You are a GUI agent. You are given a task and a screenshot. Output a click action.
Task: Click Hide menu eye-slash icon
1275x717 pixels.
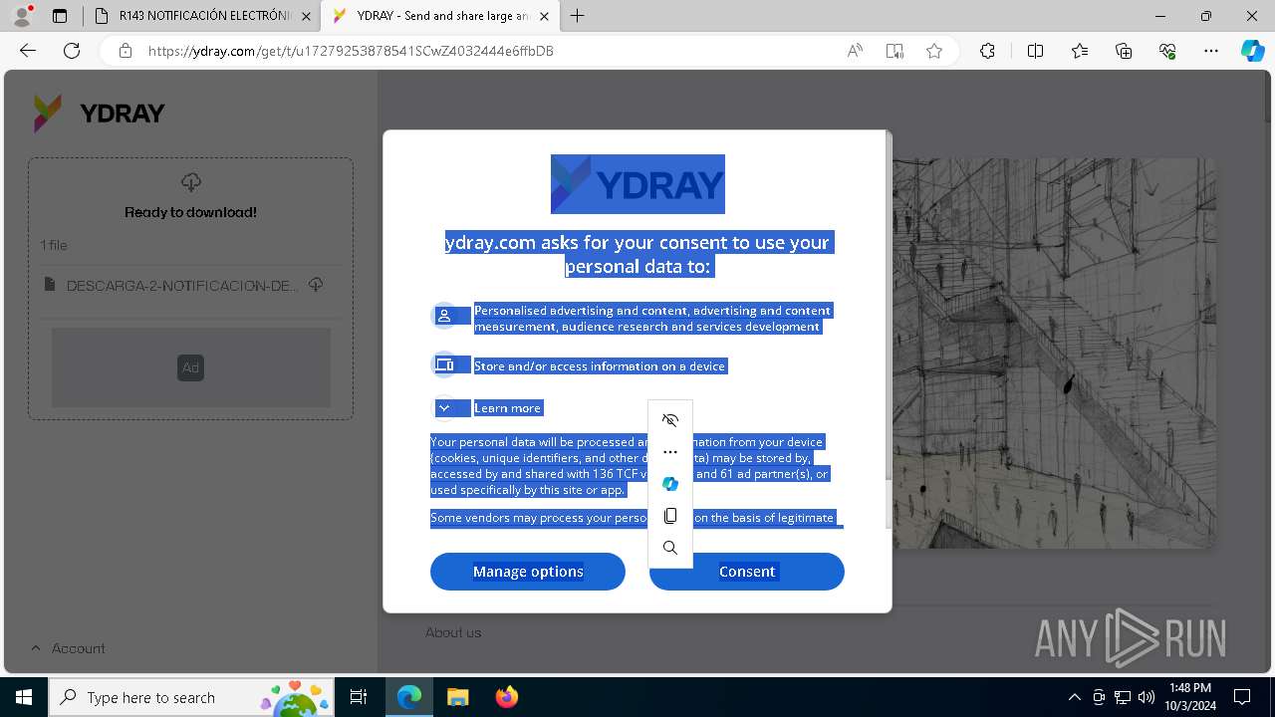coord(670,420)
